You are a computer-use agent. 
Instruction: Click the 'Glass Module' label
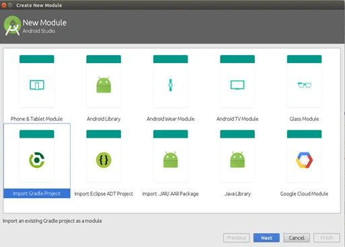(x=304, y=119)
